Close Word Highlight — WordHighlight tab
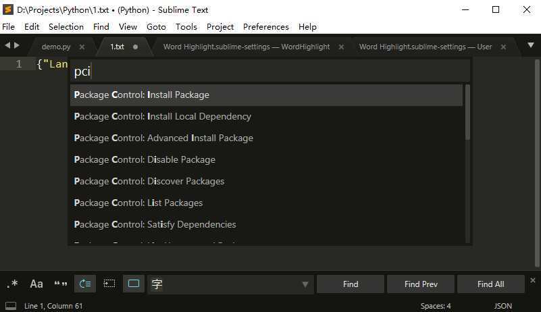Viewport: 541px width, 312px height. pos(341,47)
